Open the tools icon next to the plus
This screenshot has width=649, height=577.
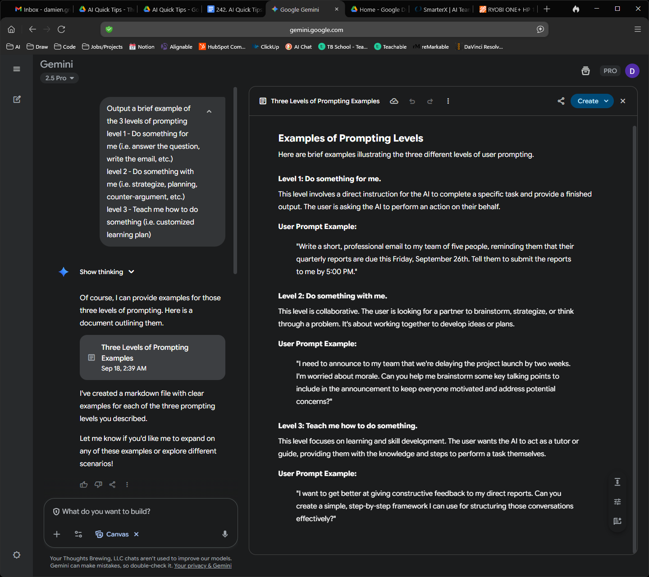(x=78, y=534)
